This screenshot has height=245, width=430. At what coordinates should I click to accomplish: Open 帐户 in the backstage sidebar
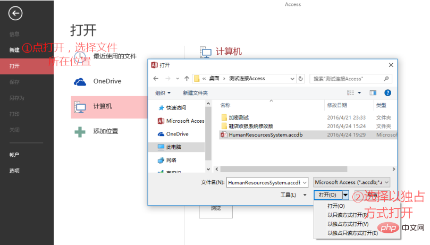pyautogui.click(x=14, y=155)
